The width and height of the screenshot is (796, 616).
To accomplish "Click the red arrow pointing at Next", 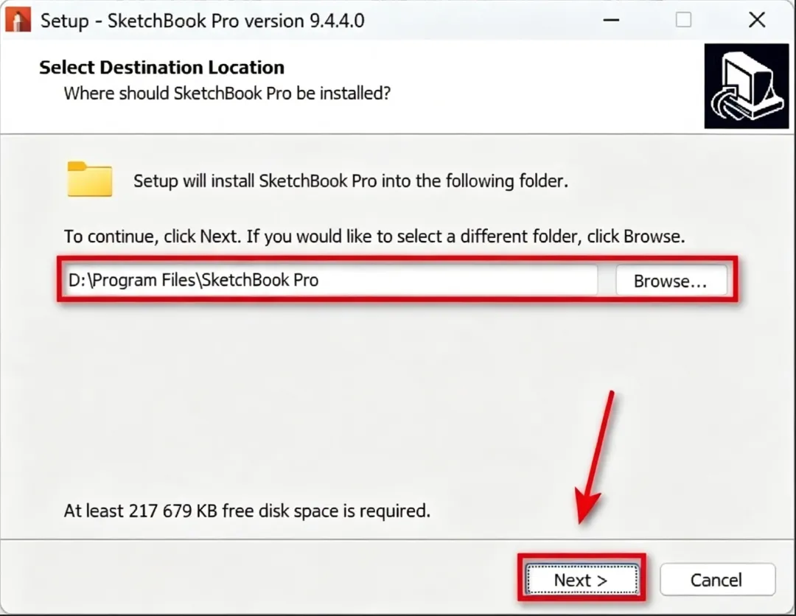I will (595, 457).
